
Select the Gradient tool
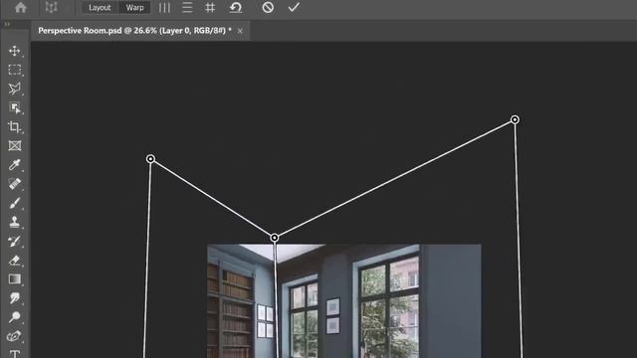[15, 279]
